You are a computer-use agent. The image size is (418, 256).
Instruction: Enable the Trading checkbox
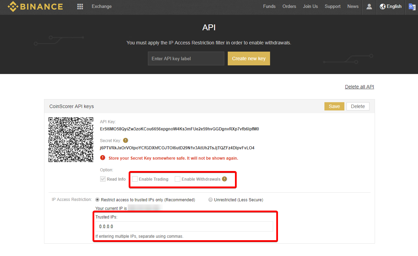pyautogui.click(x=135, y=179)
